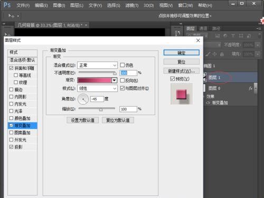Enable the 内阴影 checkbox
The image size is (264, 198).
[11, 97]
